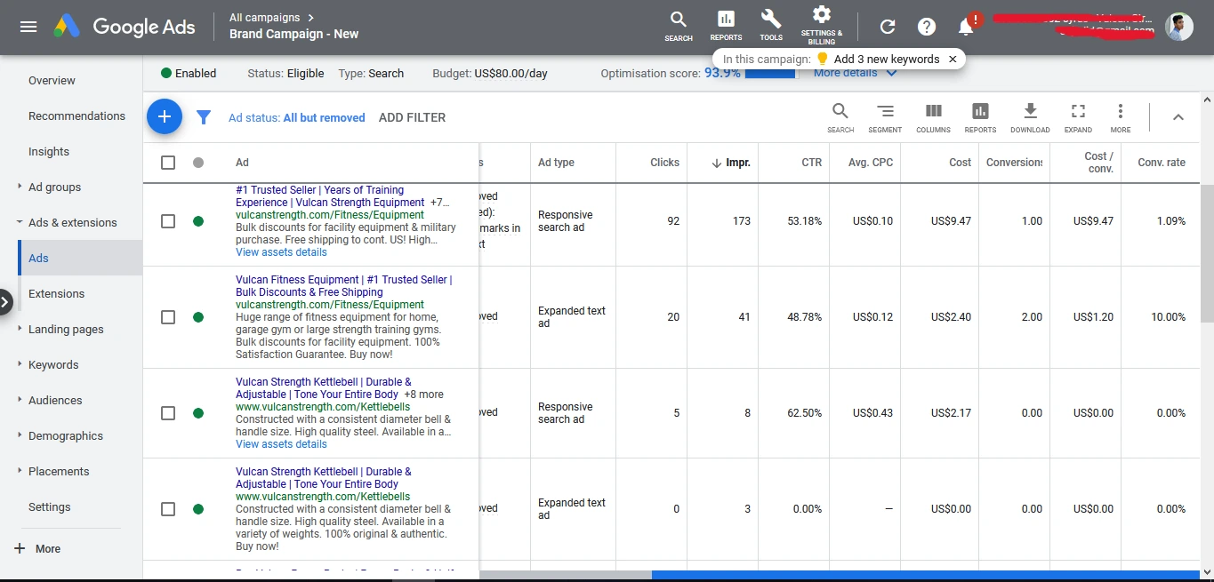Sort by the CTR column header
The height and width of the screenshot is (582, 1214).
tap(811, 163)
